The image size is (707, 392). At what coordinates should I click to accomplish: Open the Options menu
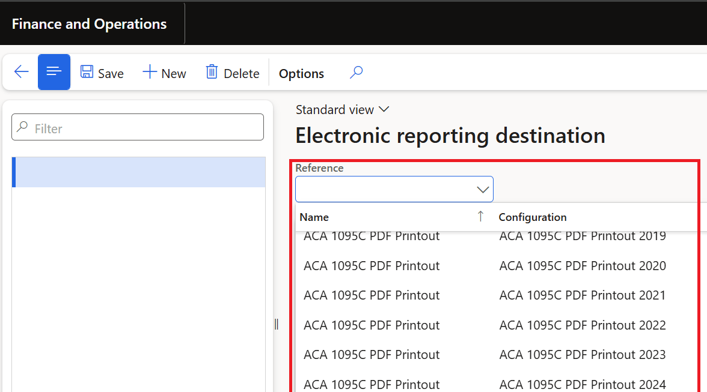coord(301,73)
